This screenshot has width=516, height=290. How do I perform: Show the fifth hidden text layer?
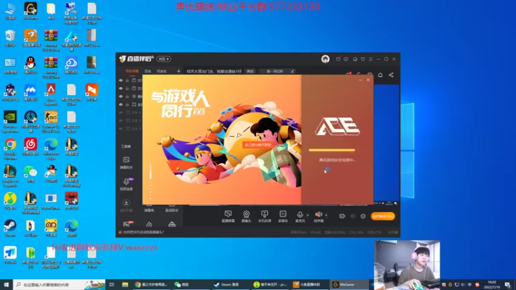(x=121, y=112)
